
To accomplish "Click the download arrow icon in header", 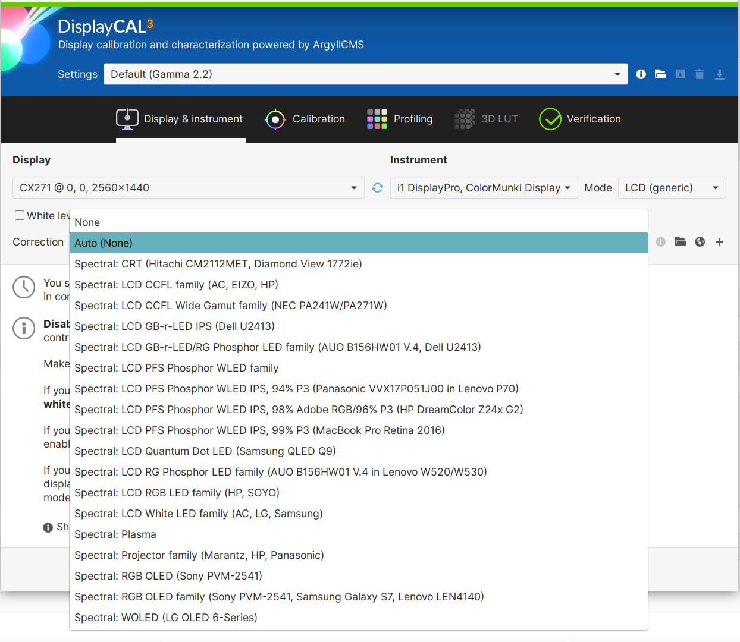I will coord(719,74).
